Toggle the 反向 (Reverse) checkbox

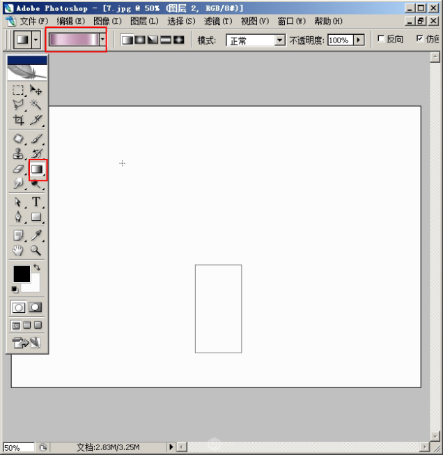tap(381, 39)
